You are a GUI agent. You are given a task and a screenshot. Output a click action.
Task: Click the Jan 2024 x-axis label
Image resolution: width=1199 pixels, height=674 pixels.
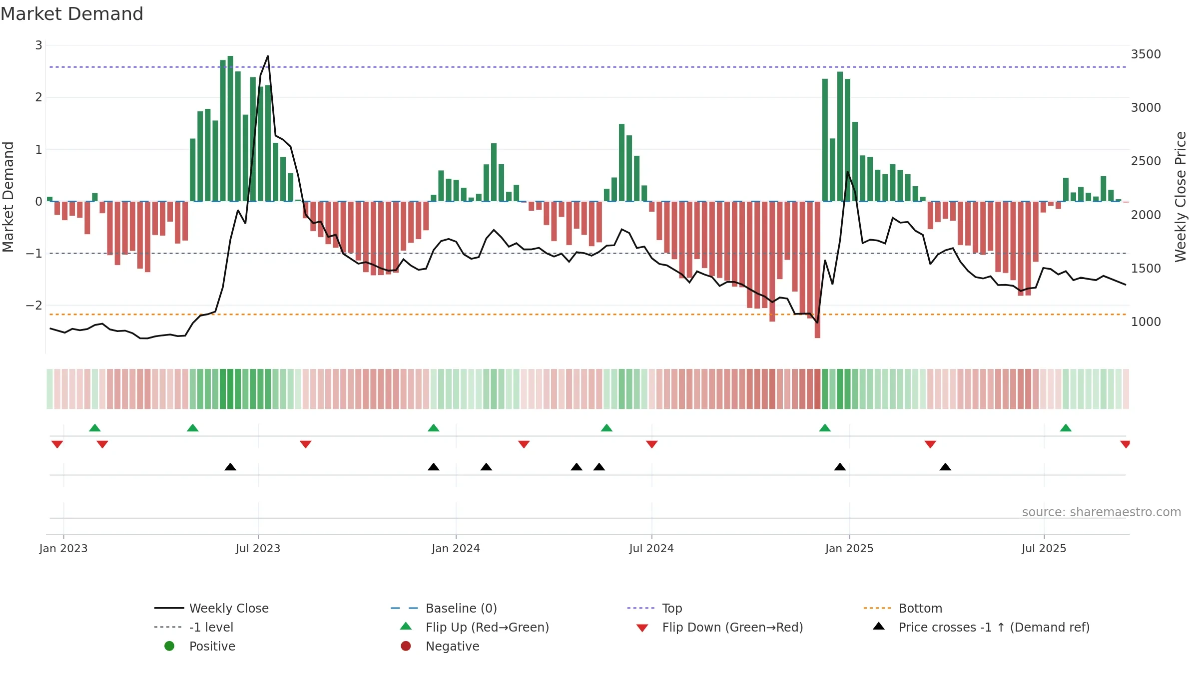[456, 548]
